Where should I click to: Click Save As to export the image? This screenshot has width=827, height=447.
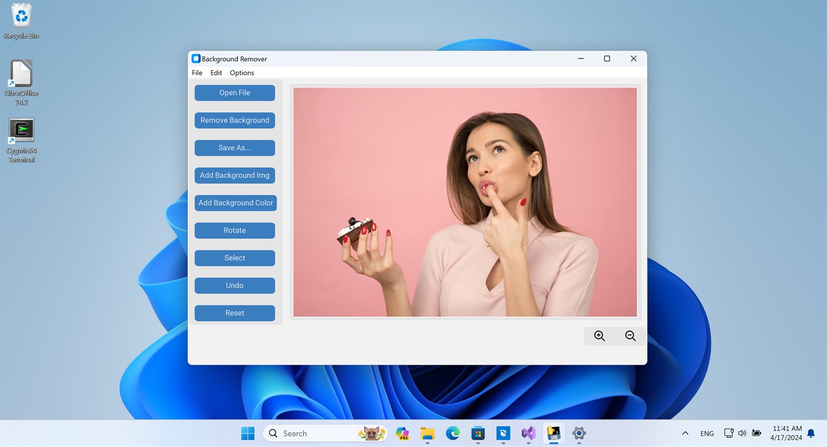235,148
